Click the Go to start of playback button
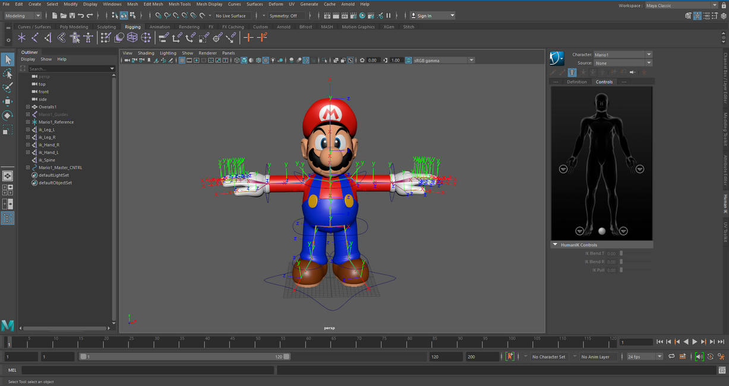This screenshot has height=386, width=729. click(x=659, y=342)
